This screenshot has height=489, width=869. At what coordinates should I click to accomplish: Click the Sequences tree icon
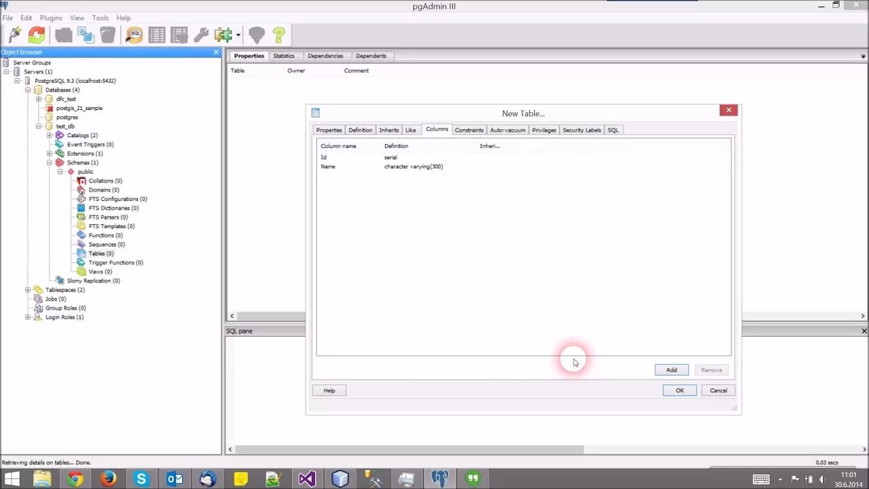click(x=81, y=244)
